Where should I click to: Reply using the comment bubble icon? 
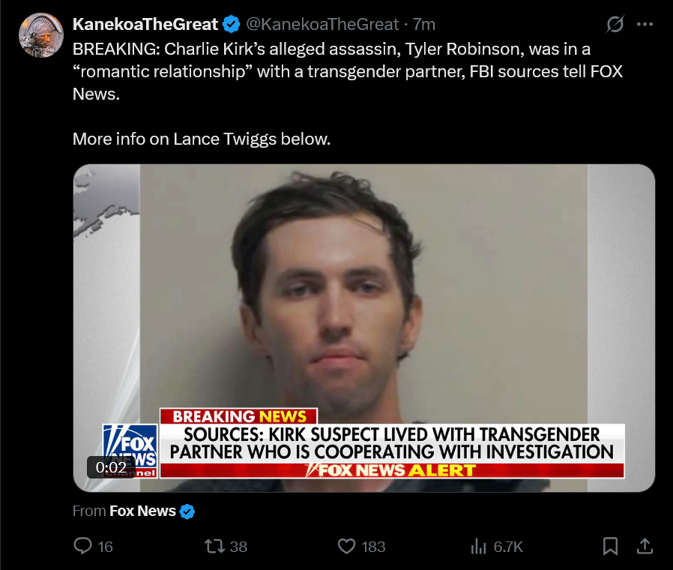(83, 547)
